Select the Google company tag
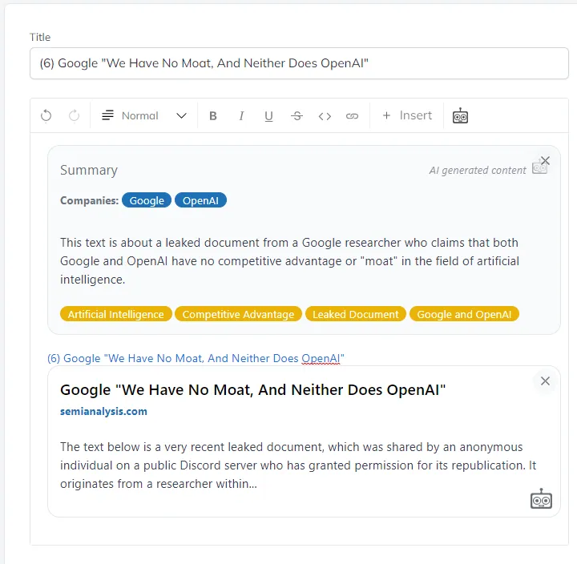The height and width of the screenshot is (564, 577). (x=147, y=200)
